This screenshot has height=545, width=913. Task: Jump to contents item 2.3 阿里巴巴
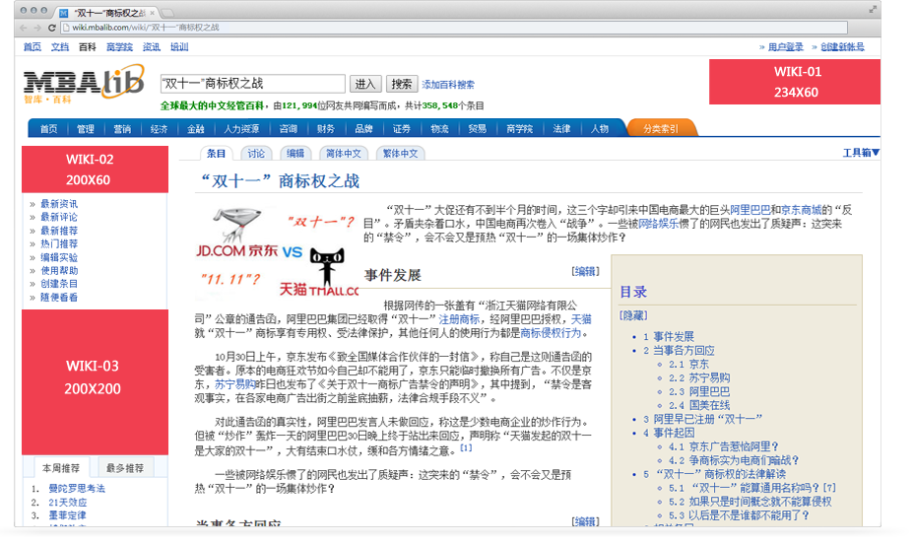pyautogui.click(x=698, y=391)
